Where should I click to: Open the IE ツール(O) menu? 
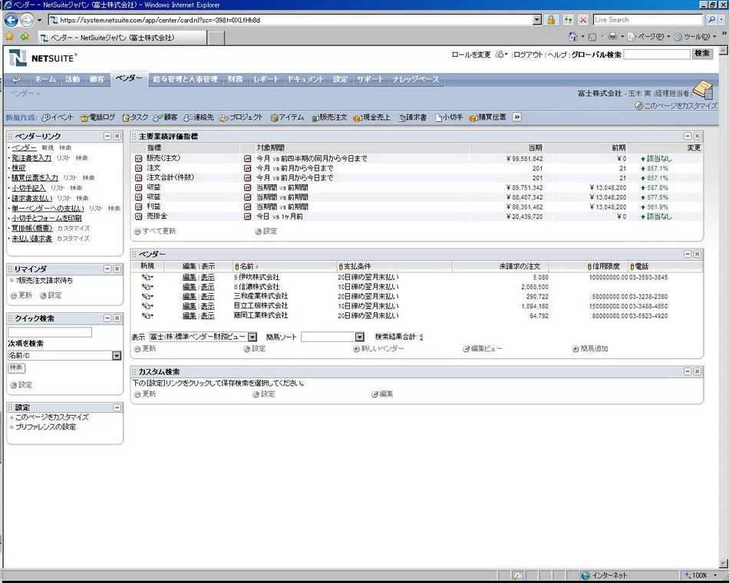694,36
